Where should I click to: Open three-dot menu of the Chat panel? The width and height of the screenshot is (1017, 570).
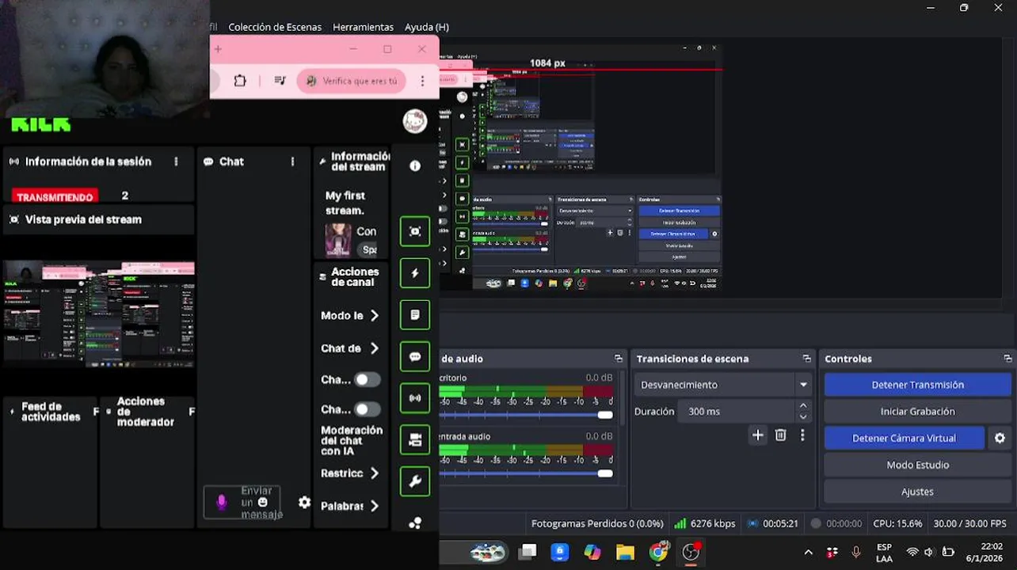click(292, 161)
